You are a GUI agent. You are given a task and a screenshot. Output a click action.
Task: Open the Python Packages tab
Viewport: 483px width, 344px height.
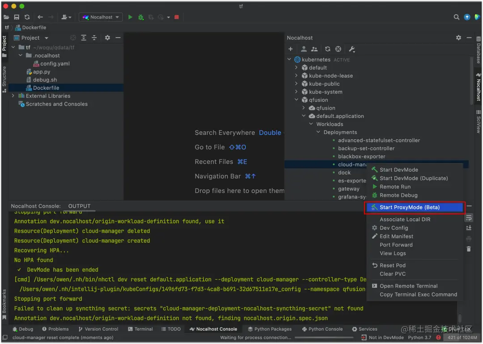click(x=270, y=329)
